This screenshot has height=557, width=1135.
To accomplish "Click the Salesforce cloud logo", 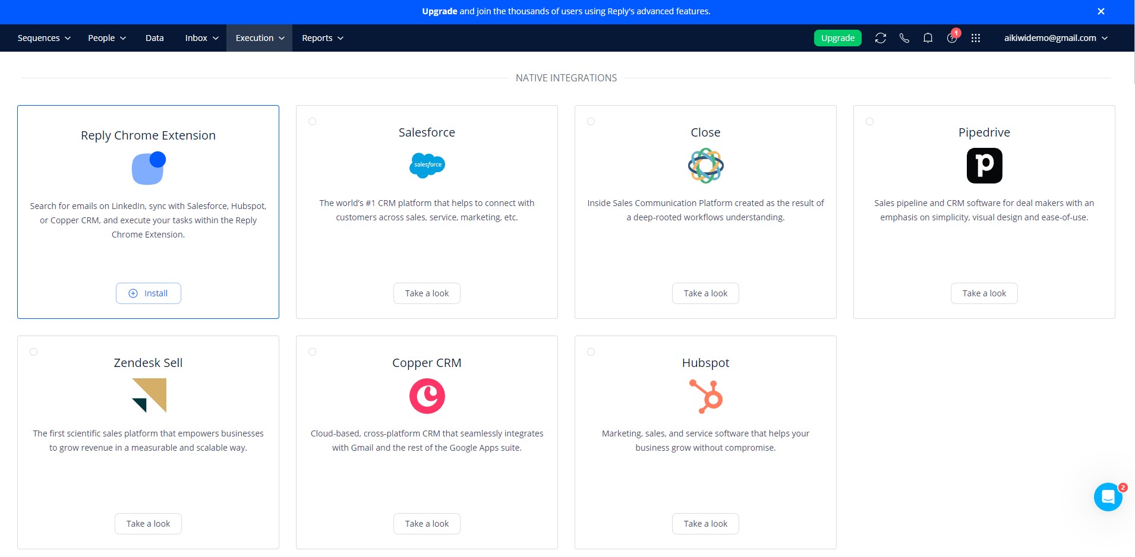I will coord(427,165).
